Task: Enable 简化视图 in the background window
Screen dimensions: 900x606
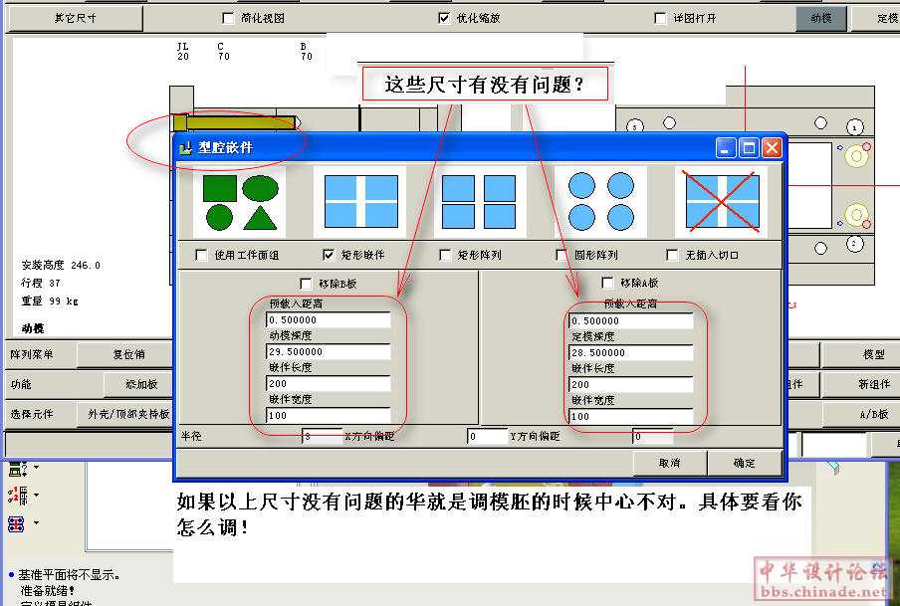Action: coord(228,18)
